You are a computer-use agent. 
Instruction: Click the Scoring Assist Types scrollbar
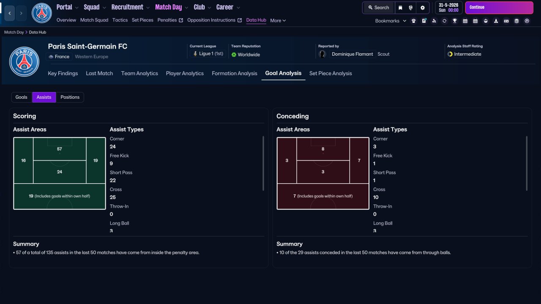(x=263, y=163)
